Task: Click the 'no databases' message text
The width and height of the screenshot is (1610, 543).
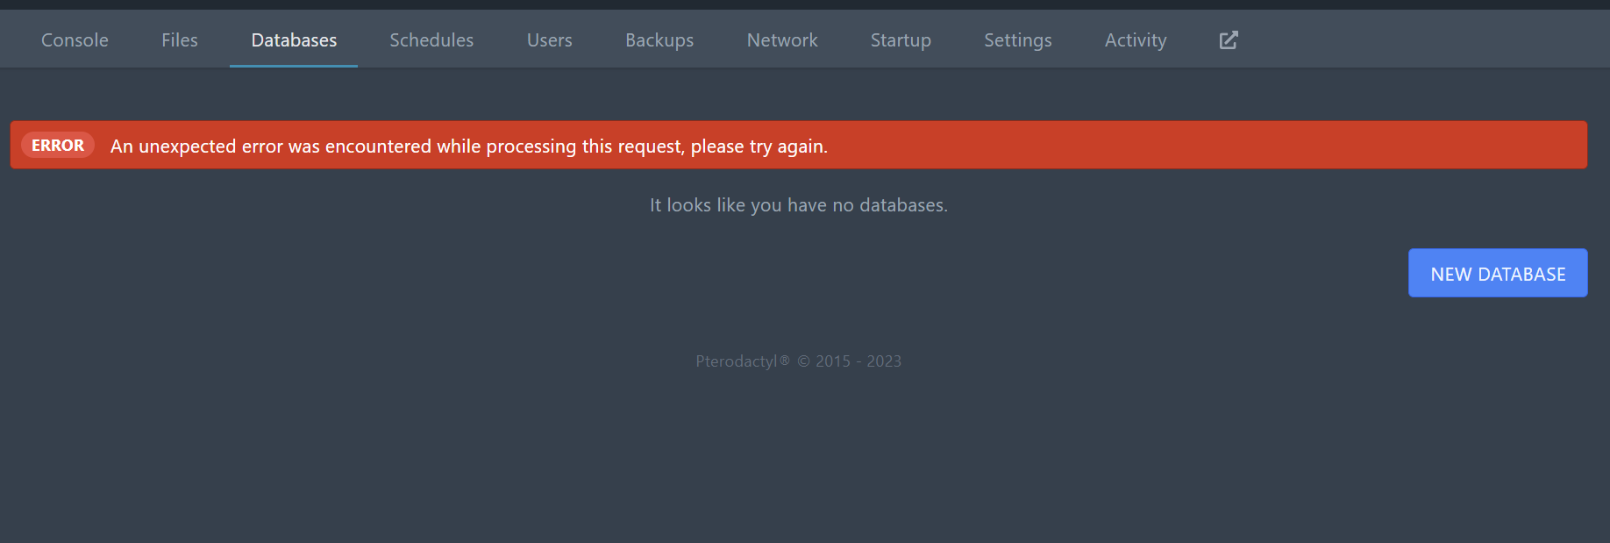Action: tap(798, 204)
